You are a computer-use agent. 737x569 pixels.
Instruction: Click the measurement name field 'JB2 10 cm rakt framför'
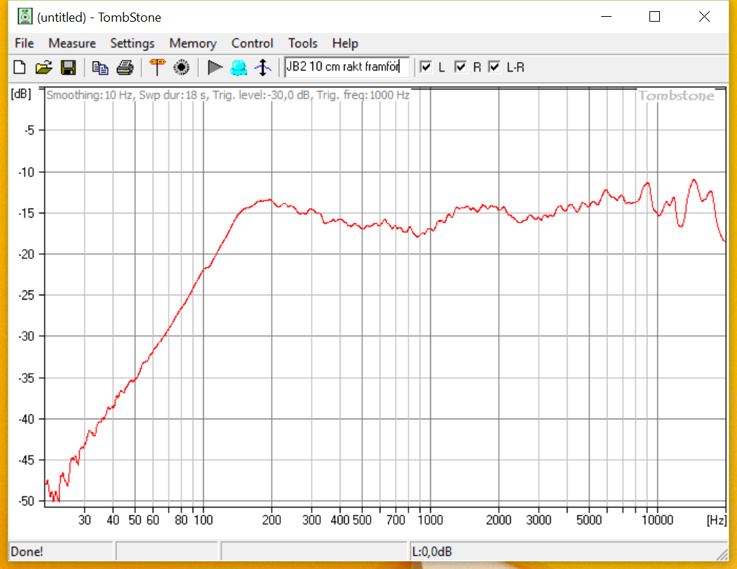[x=347, y=66]
